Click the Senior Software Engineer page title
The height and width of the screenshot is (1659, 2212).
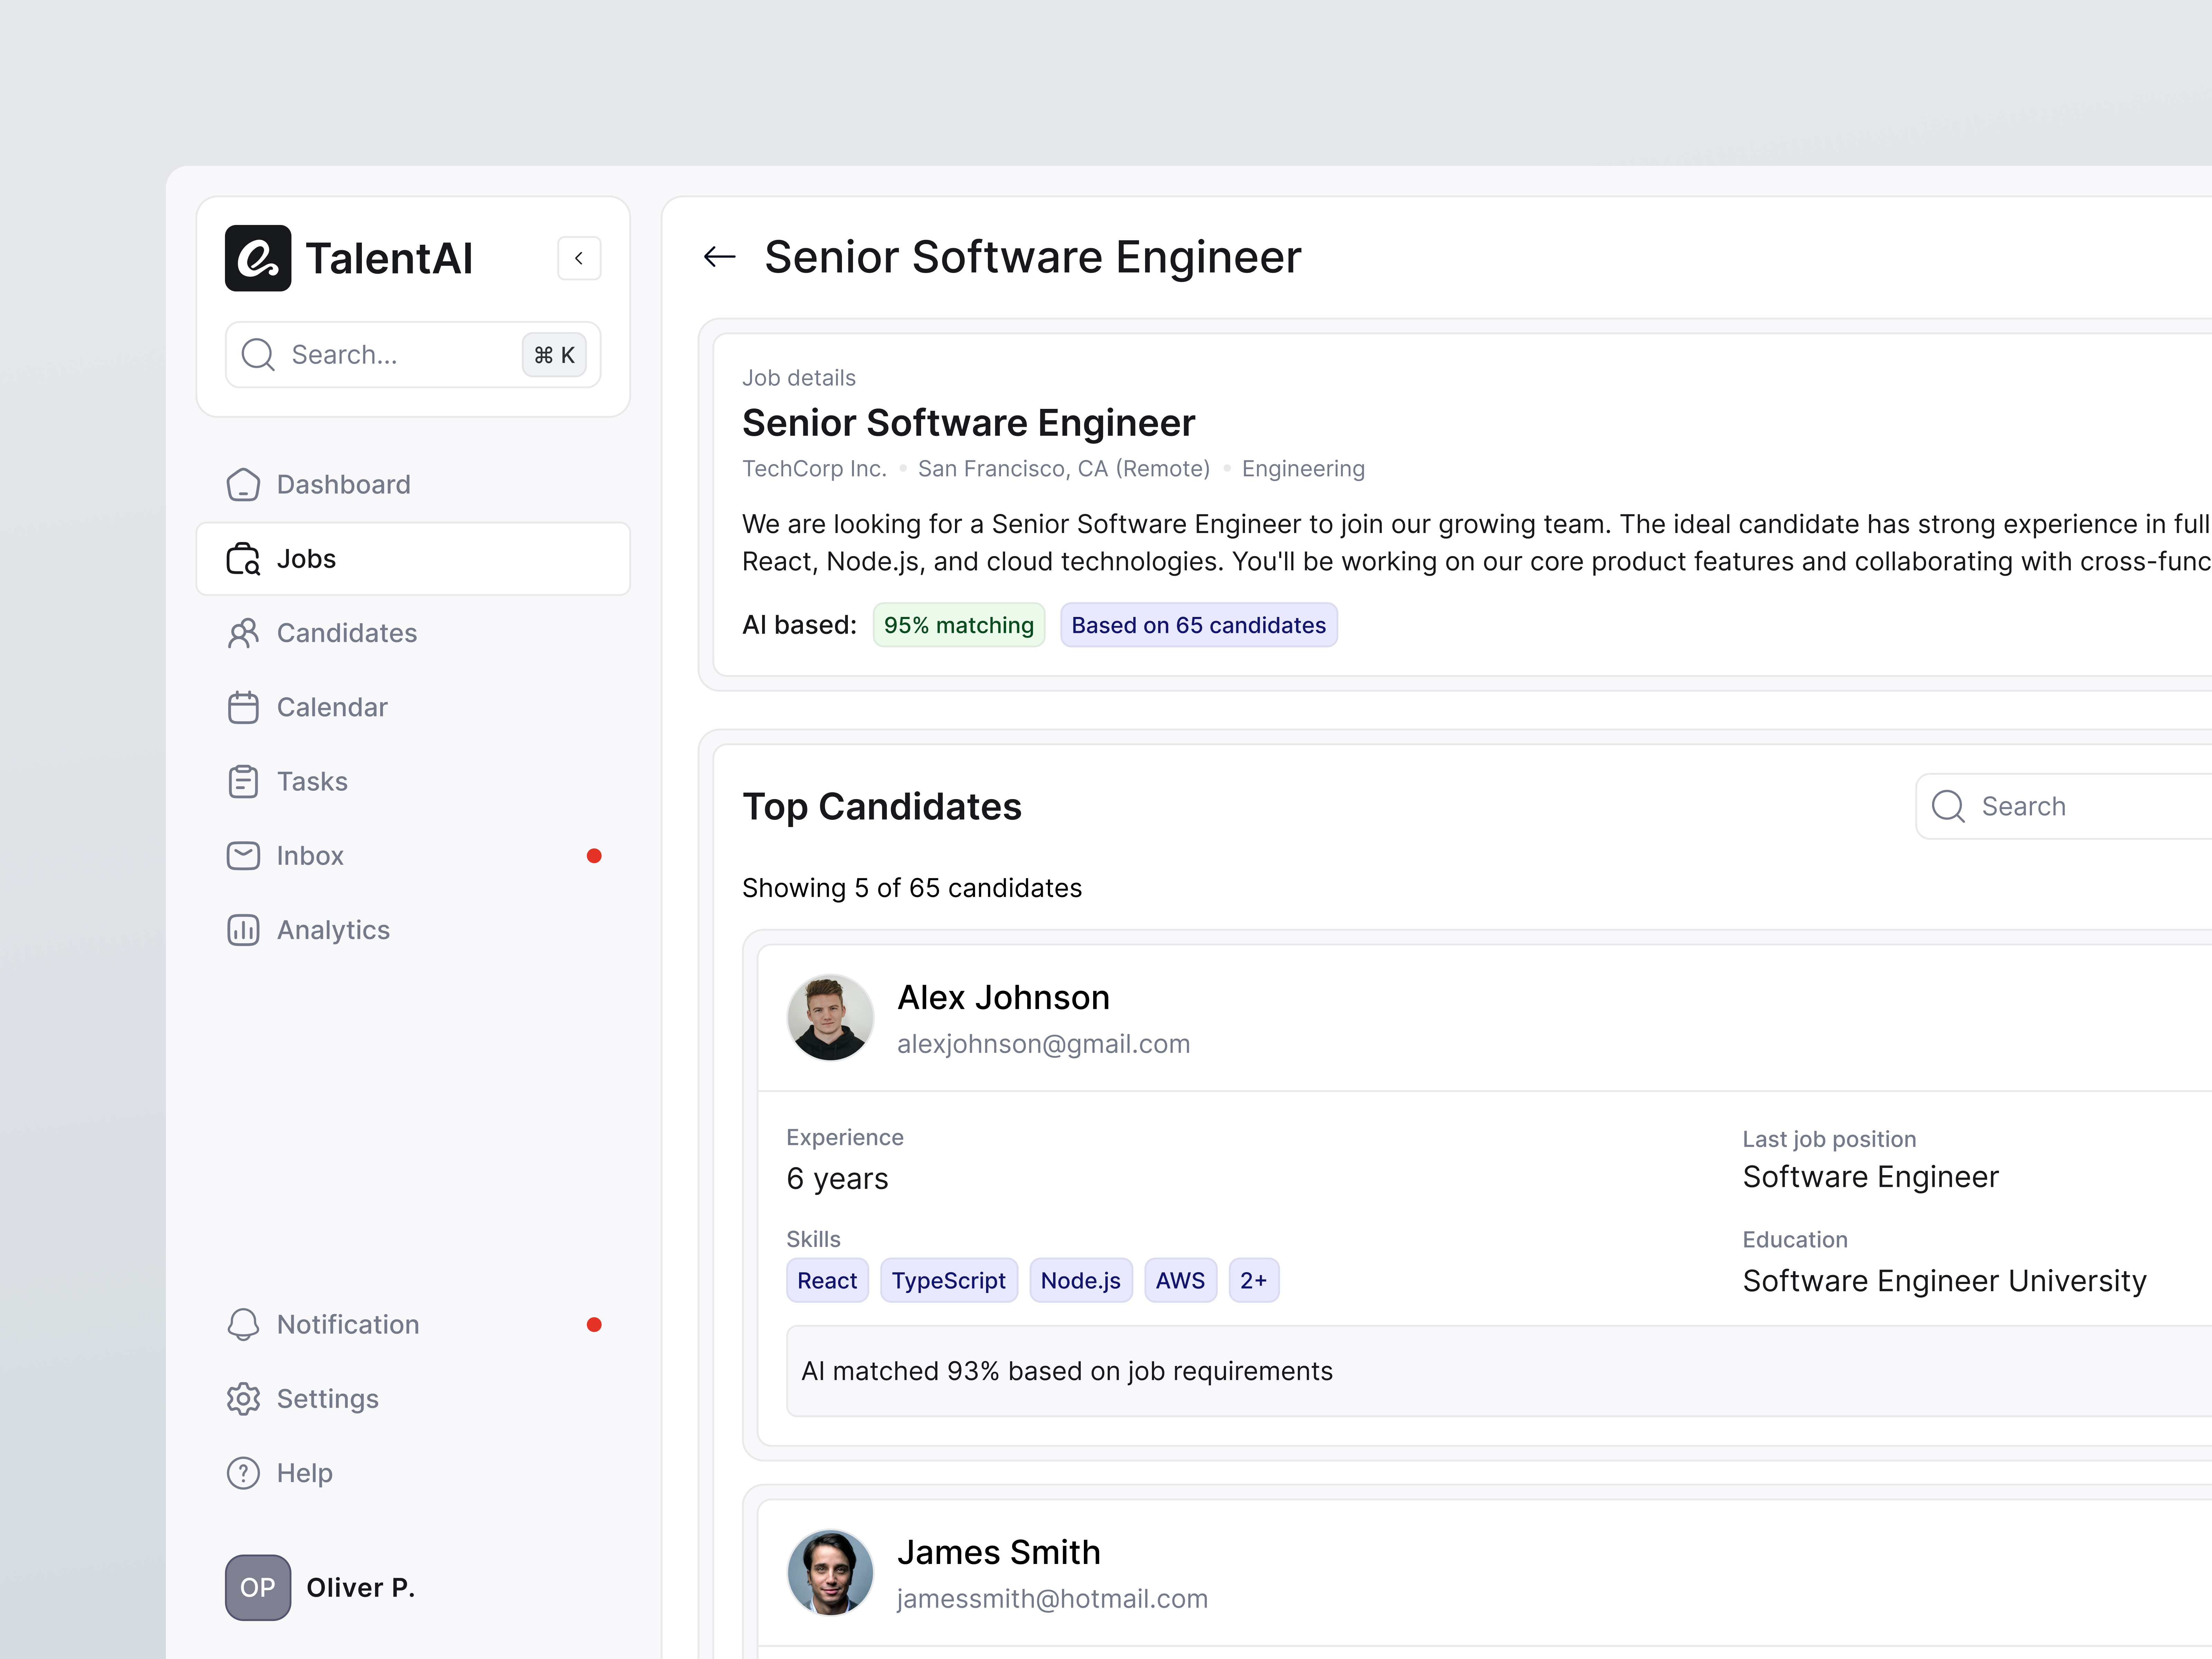1033,257
